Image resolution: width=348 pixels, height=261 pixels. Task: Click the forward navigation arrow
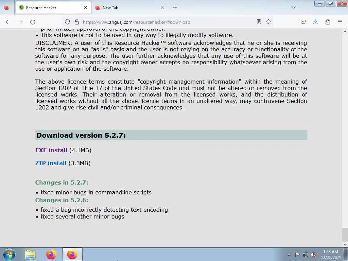click(x=20, y=22)
